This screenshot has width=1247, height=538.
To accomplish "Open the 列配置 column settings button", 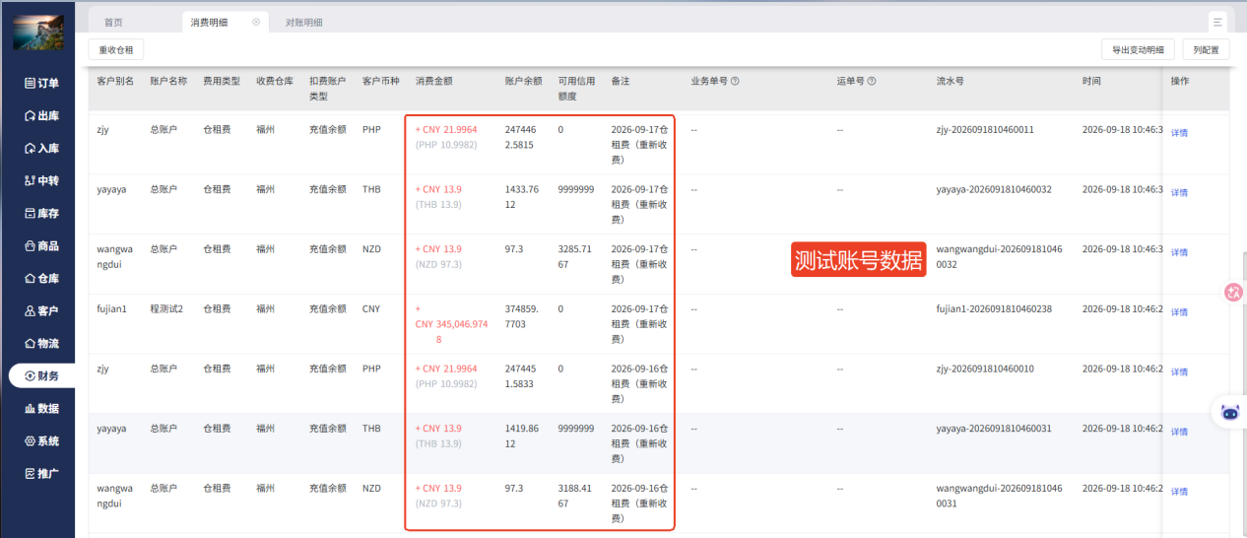I will pos(1206,49).
